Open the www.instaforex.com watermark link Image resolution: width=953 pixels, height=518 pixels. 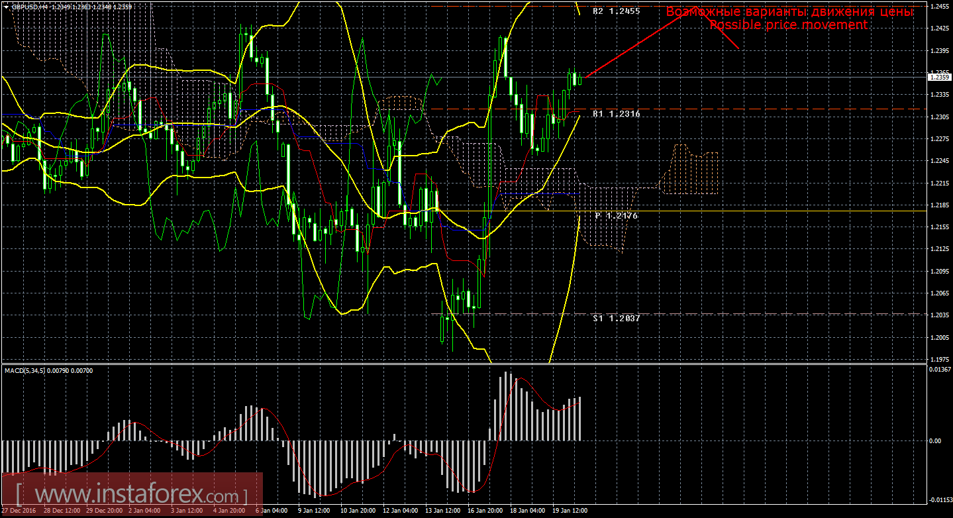(x=131, y=495)
